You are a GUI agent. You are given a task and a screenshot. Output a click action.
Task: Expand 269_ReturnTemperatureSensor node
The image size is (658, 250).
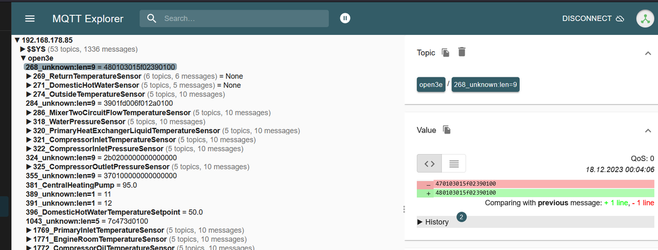29,76
